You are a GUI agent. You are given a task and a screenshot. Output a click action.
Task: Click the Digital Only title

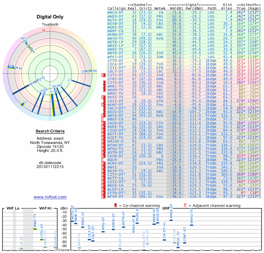tap(50, 17)
